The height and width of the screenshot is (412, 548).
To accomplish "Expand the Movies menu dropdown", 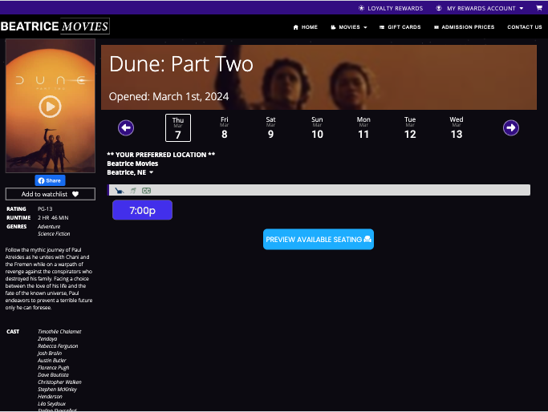I will pyautogui.click(x=349, y=27).
